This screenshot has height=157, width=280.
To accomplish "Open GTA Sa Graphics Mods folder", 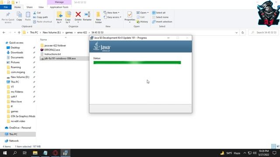I will [x=23, y=116].
